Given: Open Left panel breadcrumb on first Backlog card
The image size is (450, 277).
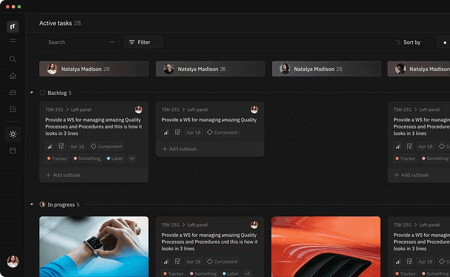Looking at the screenshot, I should pos(81,109).
